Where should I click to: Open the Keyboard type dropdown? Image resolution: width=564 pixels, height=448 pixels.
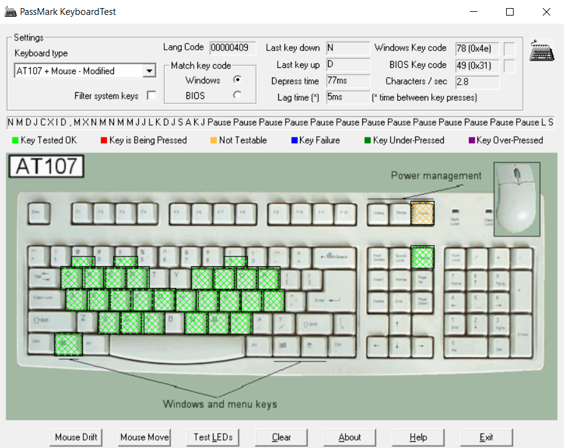click(149, 71)
